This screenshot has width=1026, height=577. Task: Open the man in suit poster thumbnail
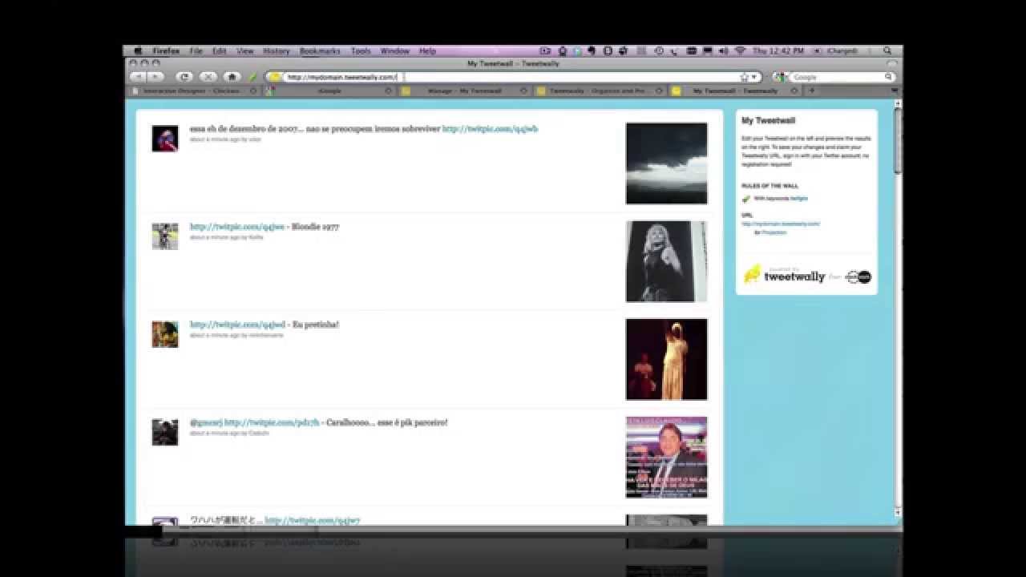(667, 457)
